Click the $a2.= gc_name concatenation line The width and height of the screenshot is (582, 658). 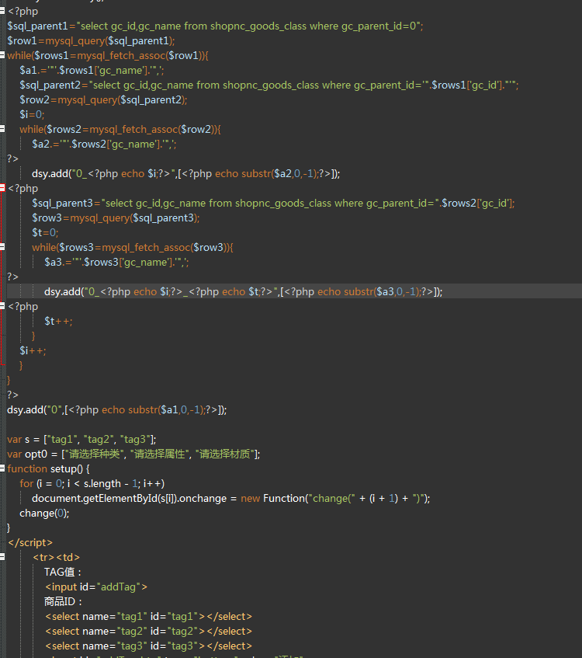point(105,144)
